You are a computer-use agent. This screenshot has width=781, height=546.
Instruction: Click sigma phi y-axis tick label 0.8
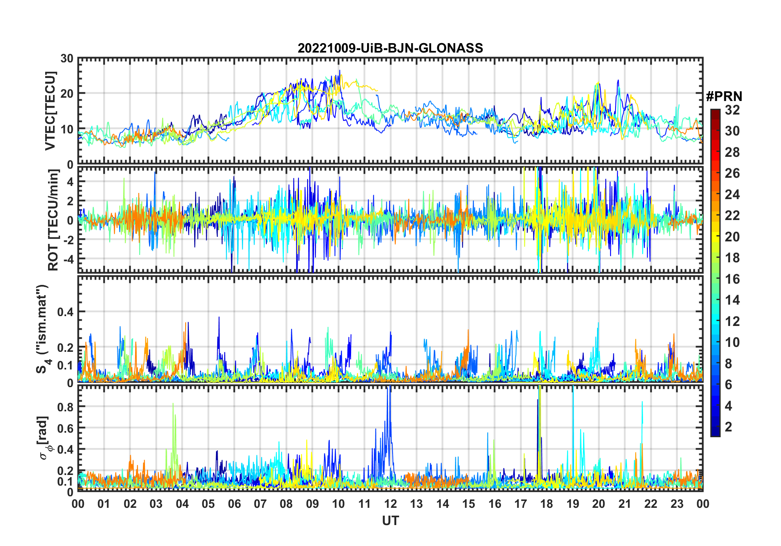tap(65, 407)
